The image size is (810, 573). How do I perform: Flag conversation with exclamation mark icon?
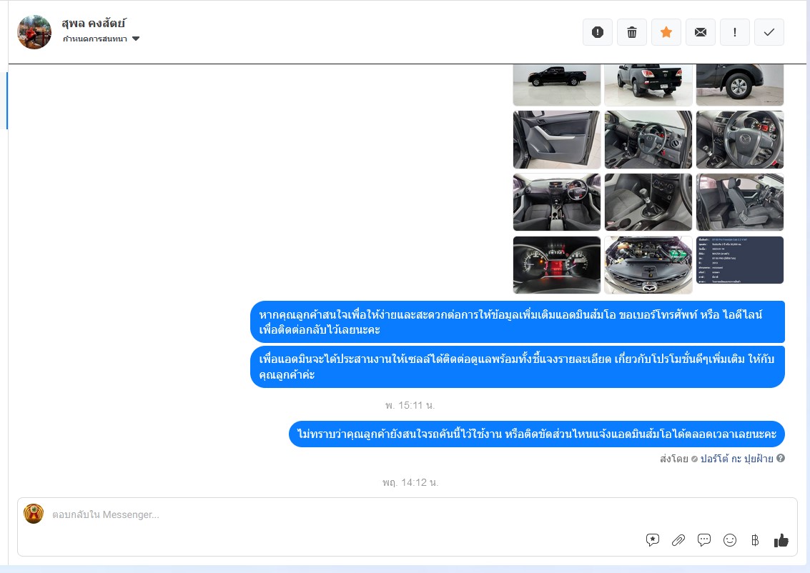coord(735,32)
